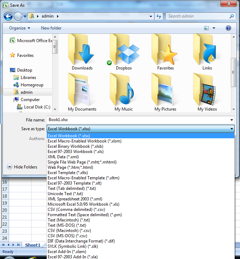Click the Back navigation arrow
The height and width of the screenshot is (259, 240).
point(8,16)
